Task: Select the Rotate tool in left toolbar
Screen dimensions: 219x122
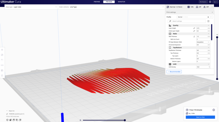Action: point(2,60)
